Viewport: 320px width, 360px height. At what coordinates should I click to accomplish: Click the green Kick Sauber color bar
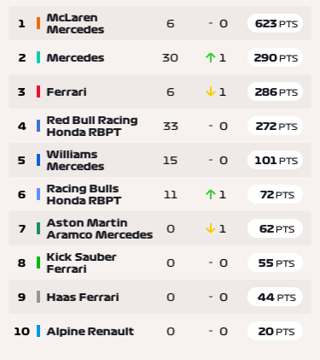click(38, 263)
